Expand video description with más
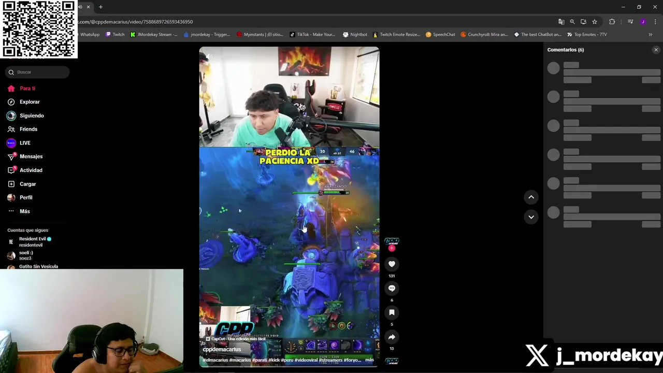Image resolution: width=663 pixels, height=373 pixels. [x=369, y=360]
